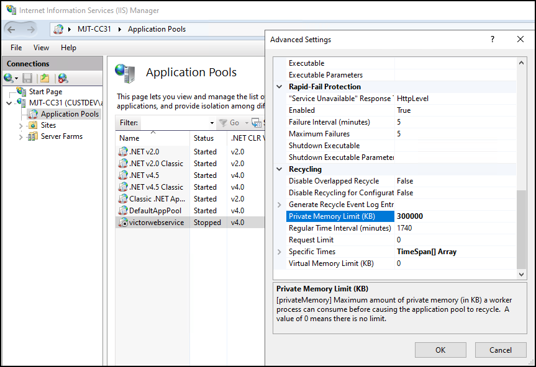536x367 pixels.
Task: Click the Cancel button in Advanced Settings
Action: point(501,350)
